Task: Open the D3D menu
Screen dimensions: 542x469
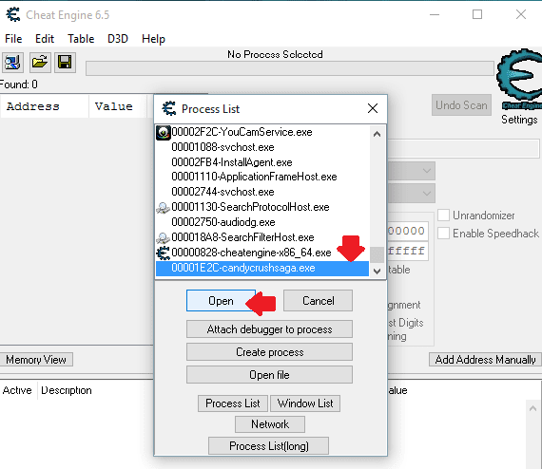Action: [118, 39]
